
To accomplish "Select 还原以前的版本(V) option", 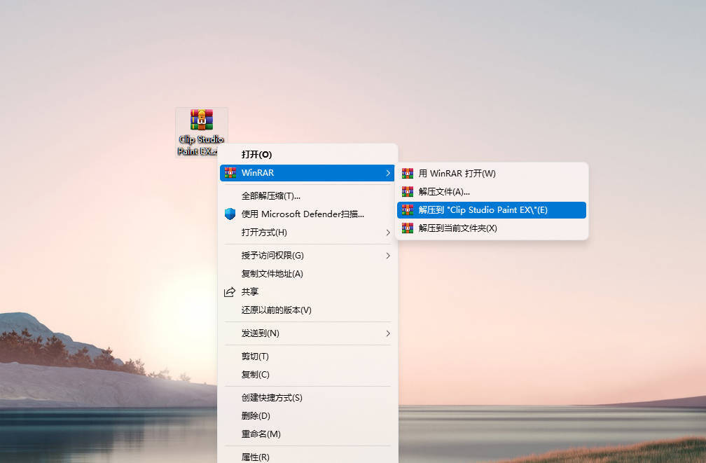I will [276, 310].
